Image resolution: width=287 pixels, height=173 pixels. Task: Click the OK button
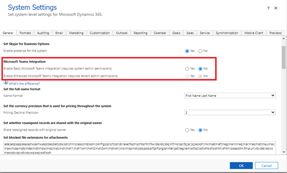241,166
